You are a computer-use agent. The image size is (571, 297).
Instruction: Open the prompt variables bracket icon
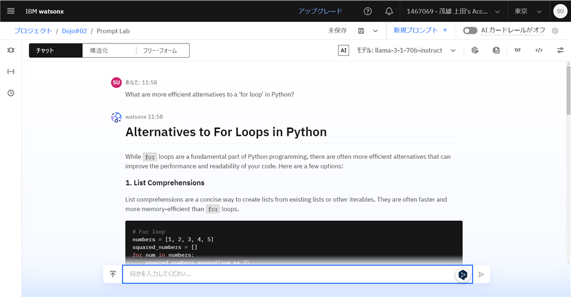click(x=11, y=71)
